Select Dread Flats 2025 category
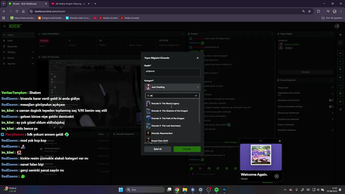This screenshot has height=194, width=345. coord(172,140)
